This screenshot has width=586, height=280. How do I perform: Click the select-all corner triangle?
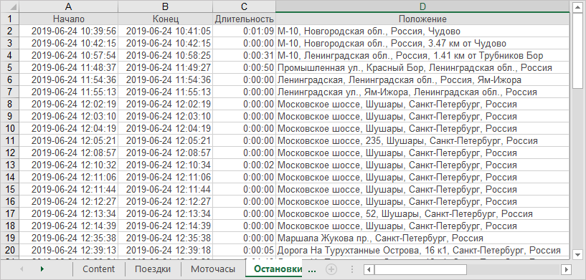tap(10, 6)
